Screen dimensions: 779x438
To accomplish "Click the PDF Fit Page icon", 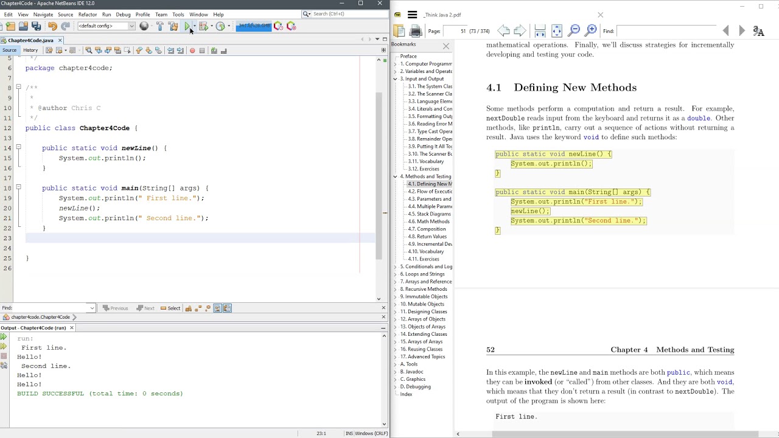I will point(557,30).
